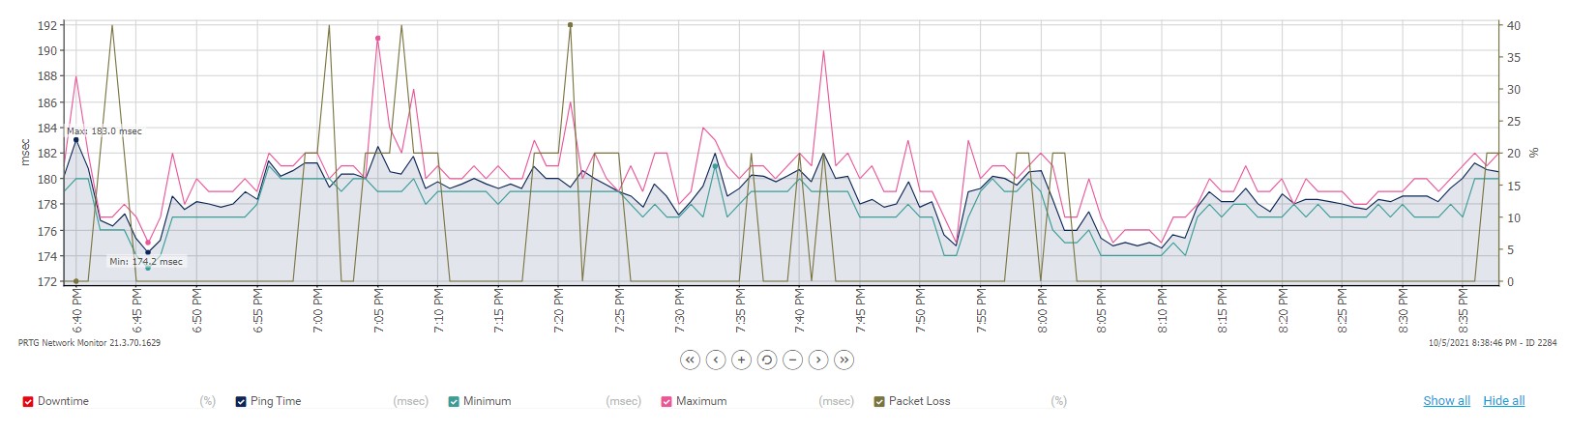Click the Packet Loss legend label

(920, 401)
